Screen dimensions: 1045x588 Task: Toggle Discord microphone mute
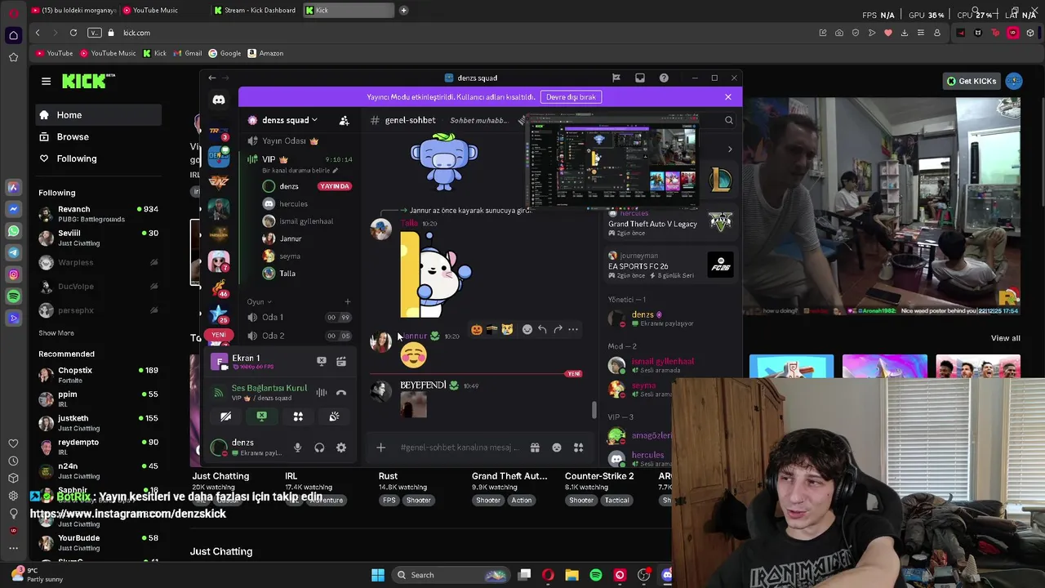[x=297, y=448]
